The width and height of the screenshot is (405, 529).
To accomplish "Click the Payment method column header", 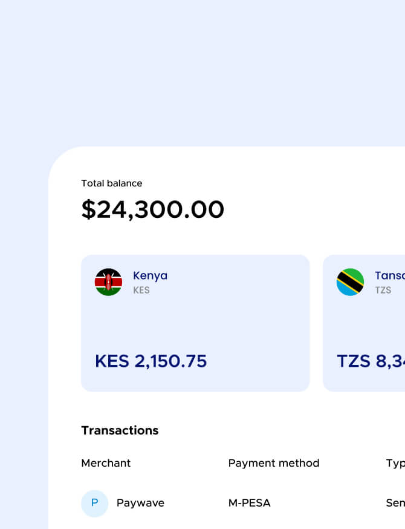I will point(274,463).
